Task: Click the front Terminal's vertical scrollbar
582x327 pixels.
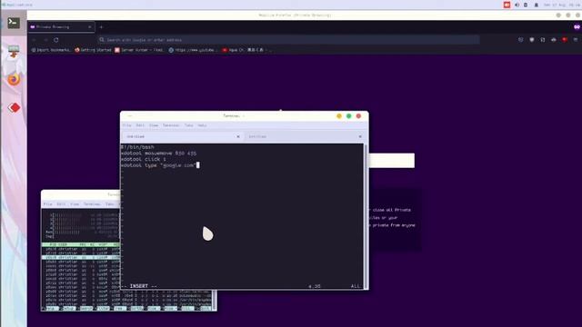Action: coord(366,216)
